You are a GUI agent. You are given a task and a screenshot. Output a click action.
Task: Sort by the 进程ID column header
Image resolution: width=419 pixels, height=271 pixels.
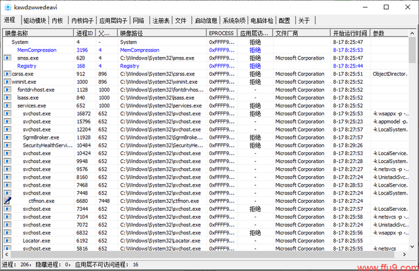[84, 33]
